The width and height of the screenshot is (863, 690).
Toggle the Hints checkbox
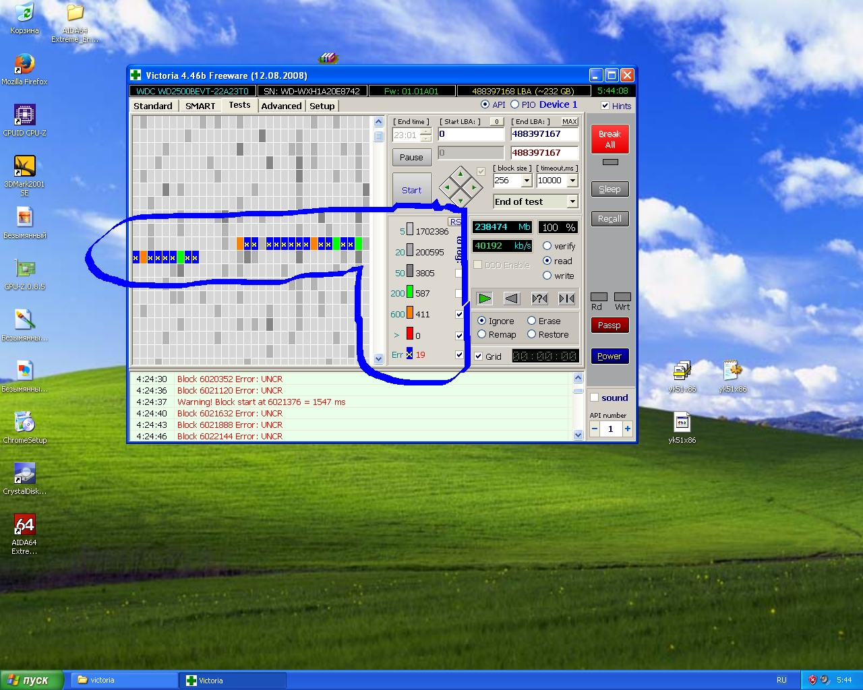click(x=605, y=106)
